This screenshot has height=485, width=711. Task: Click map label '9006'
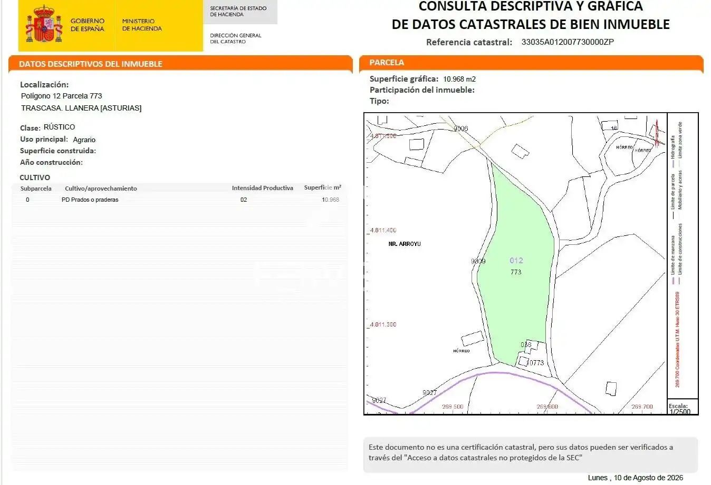tap(460, 128)
